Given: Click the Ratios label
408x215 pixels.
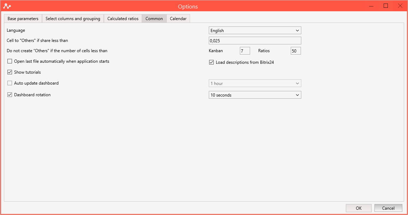Looking at the screenshot, I should 264,51.
